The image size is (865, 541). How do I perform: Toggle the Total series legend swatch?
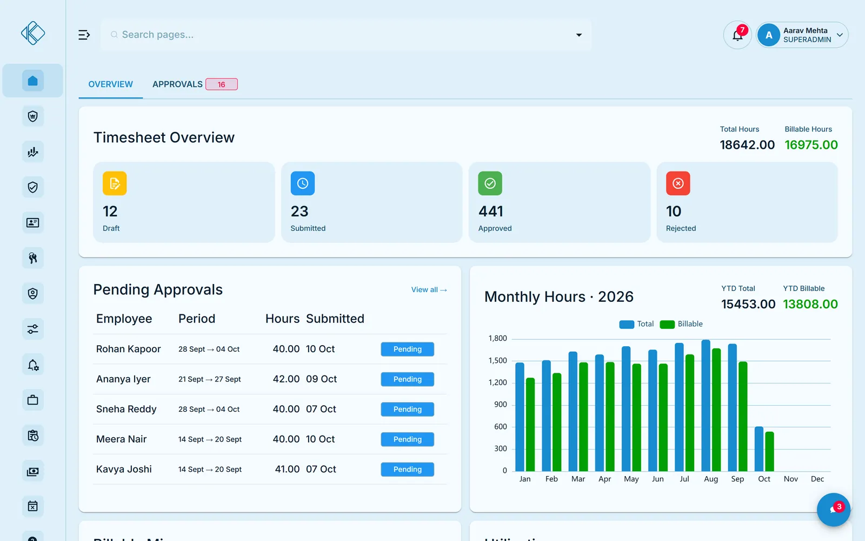point(627,324)
